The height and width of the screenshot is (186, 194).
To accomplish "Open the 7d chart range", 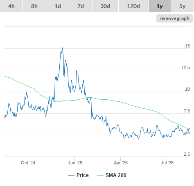I will pos(81,6).
